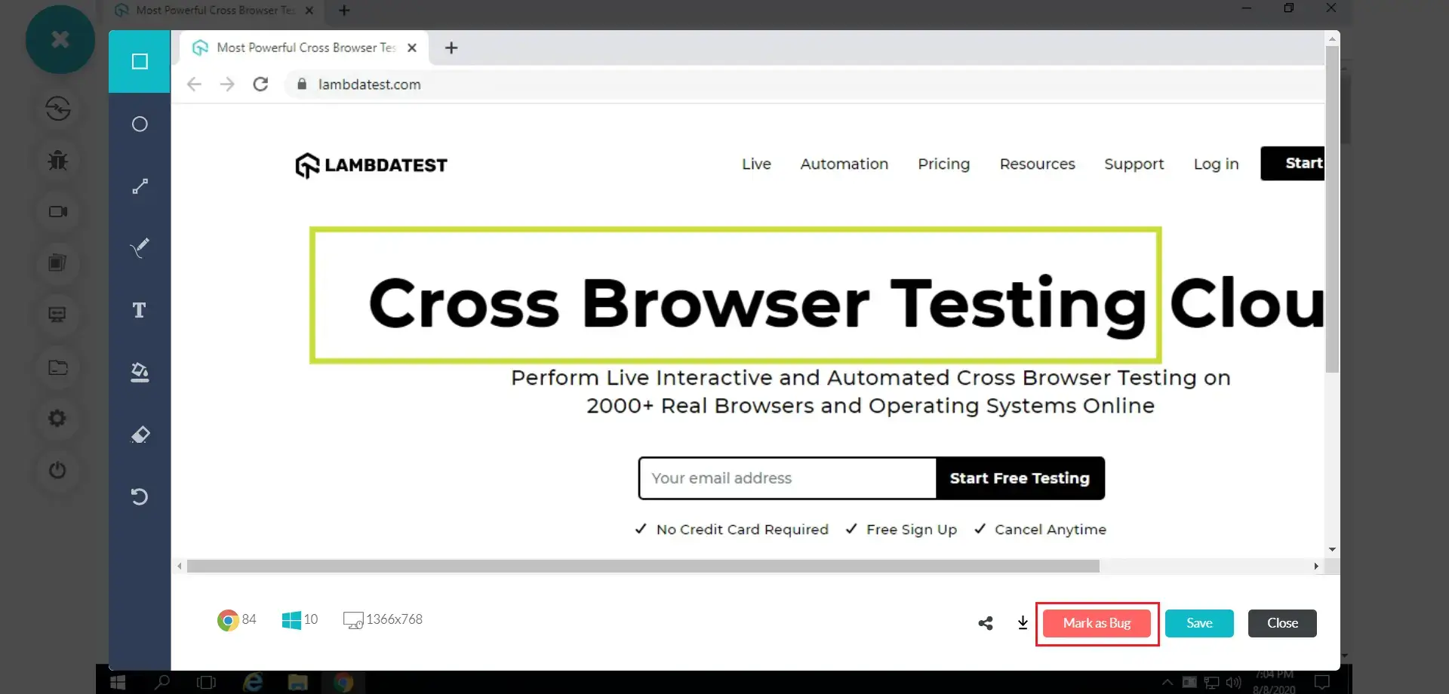Save the annotated screenshot
1449x694 pixels.
click(x=1198, y=623)
